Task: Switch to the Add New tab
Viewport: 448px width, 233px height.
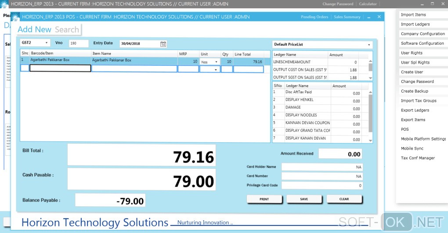Action: [34, 29]
